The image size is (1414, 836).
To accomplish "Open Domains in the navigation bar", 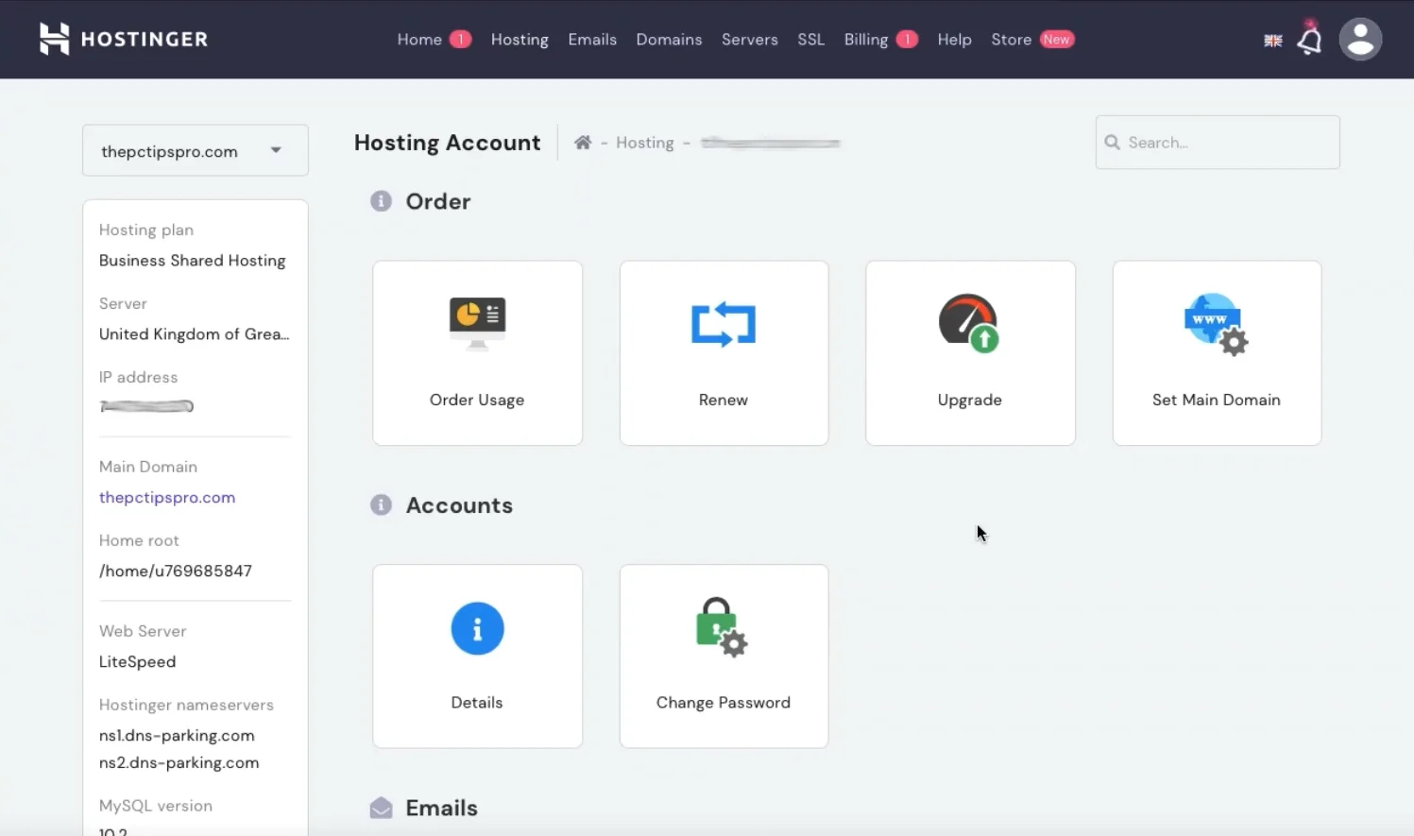I will pos(669,40).
